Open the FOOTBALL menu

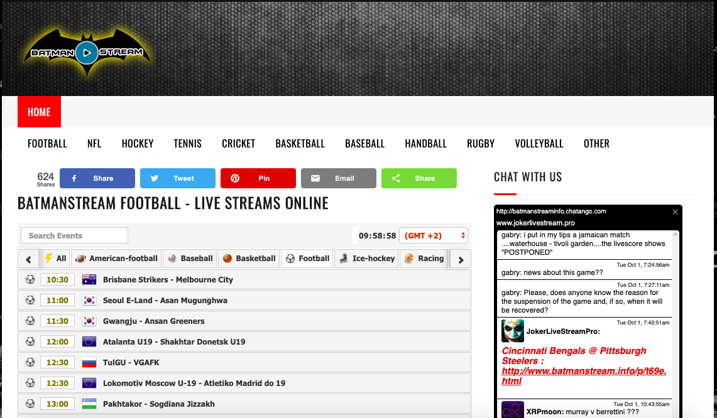47,144
